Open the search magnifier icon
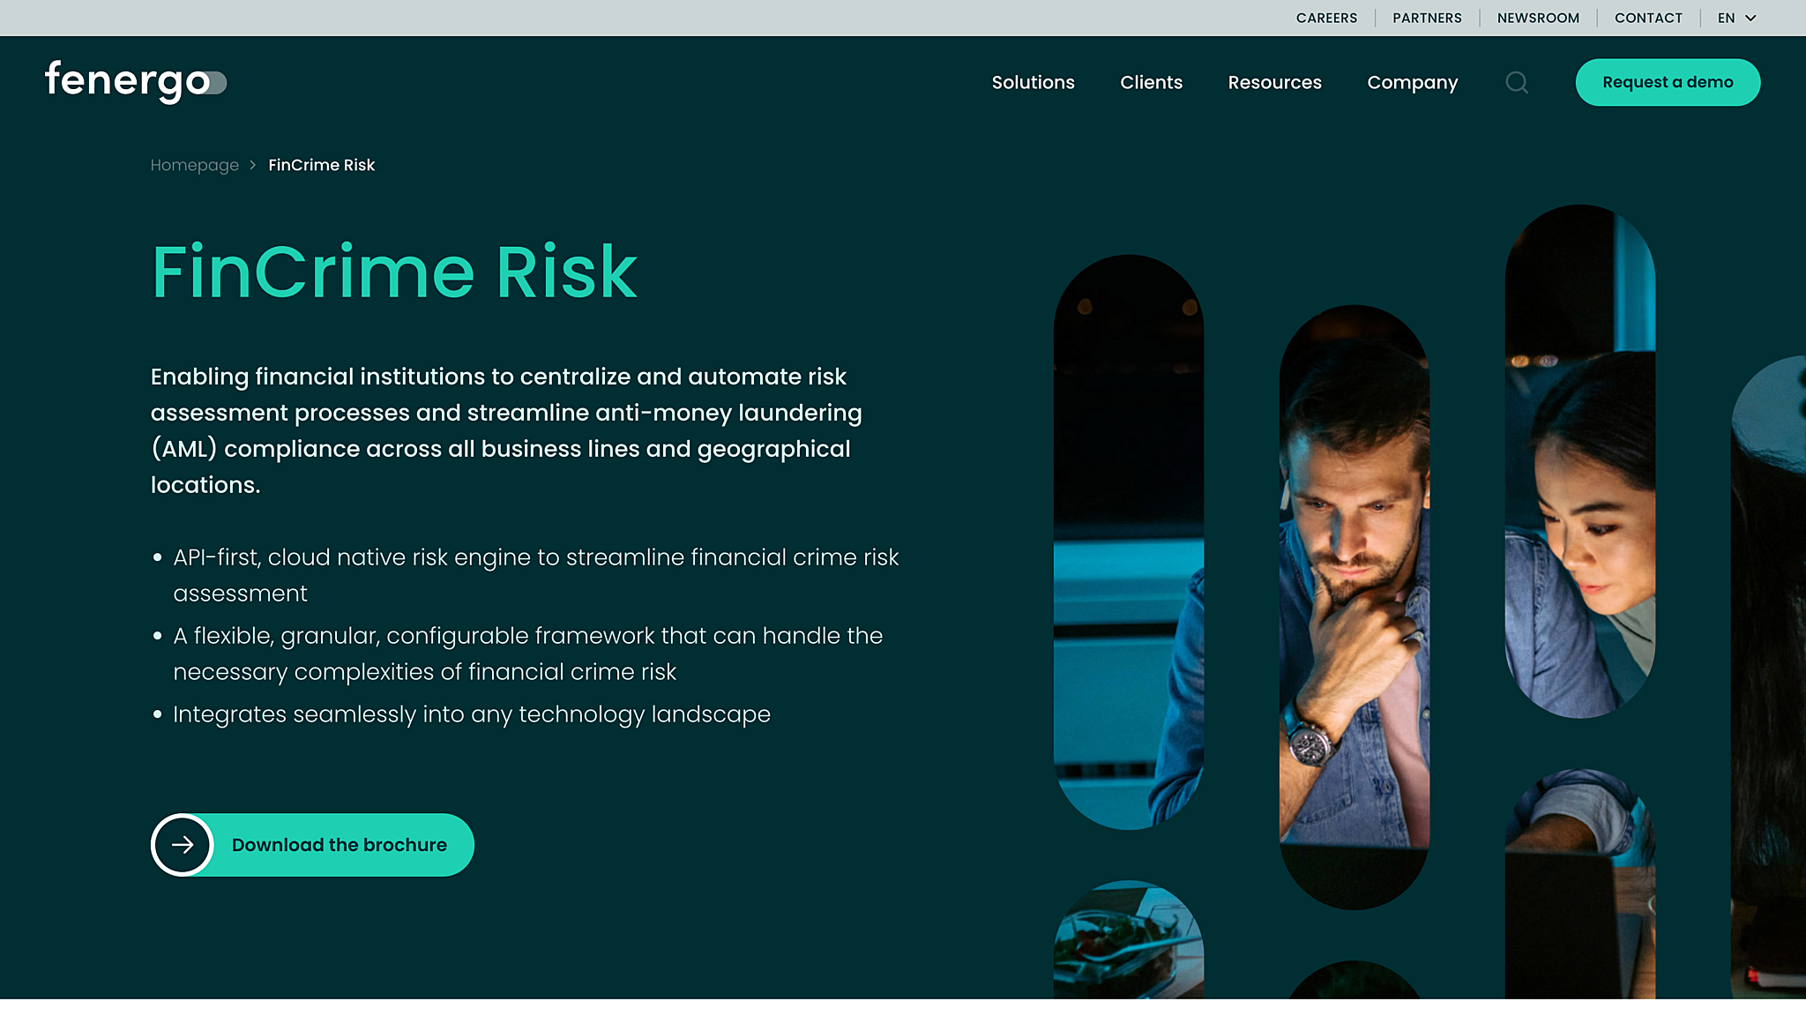 tap(1517, 82)
